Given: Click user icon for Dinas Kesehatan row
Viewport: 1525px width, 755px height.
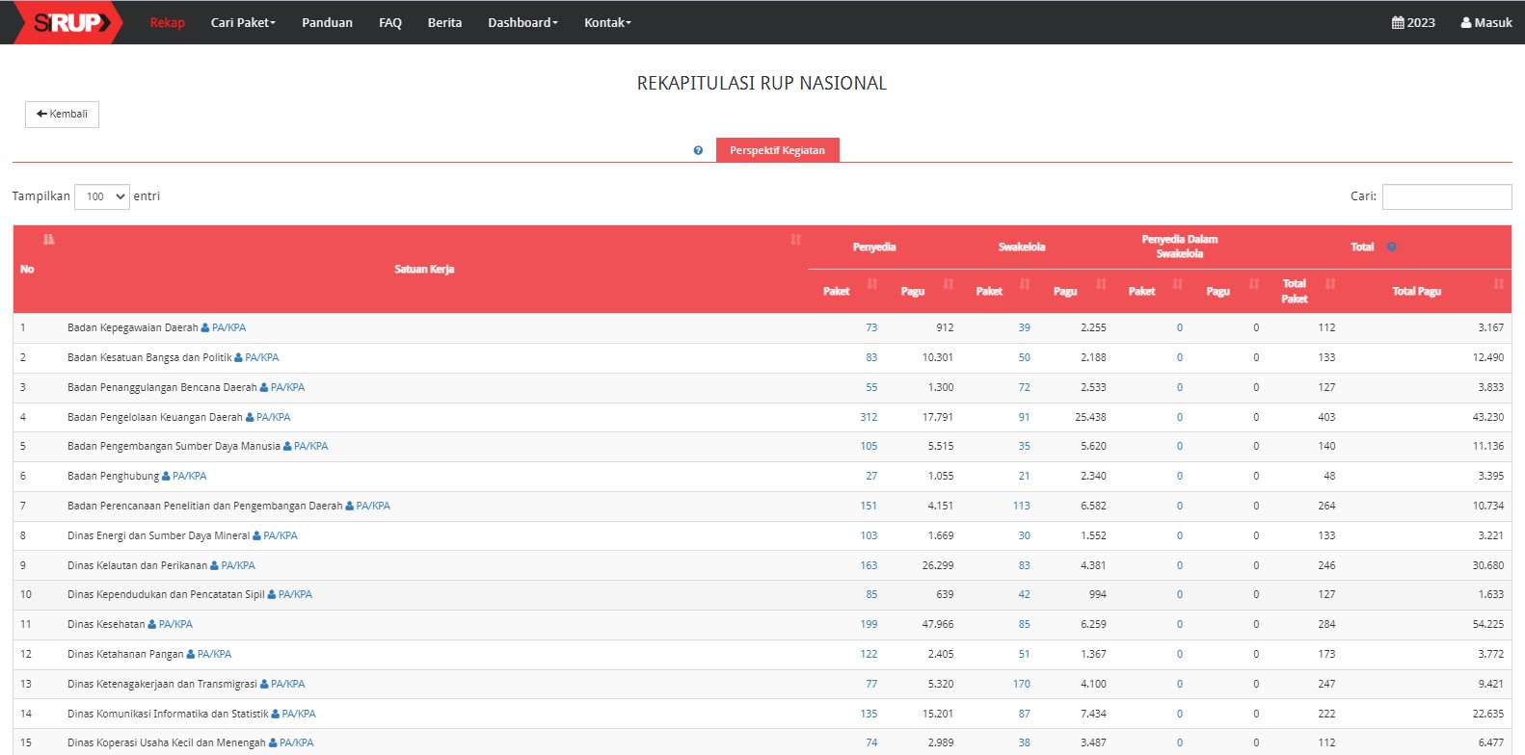Looking at the screenshot, I should coord(152,624).
